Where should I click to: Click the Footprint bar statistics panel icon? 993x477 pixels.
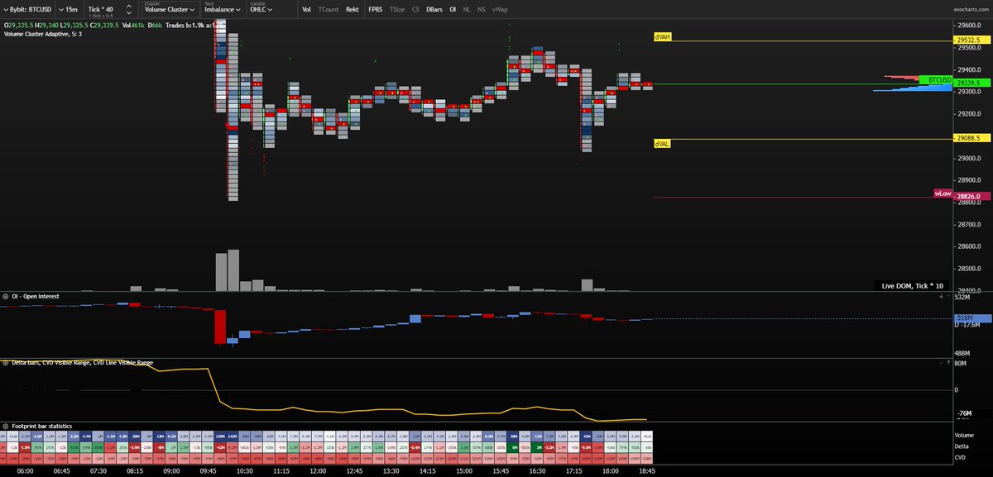pos(4,426)
